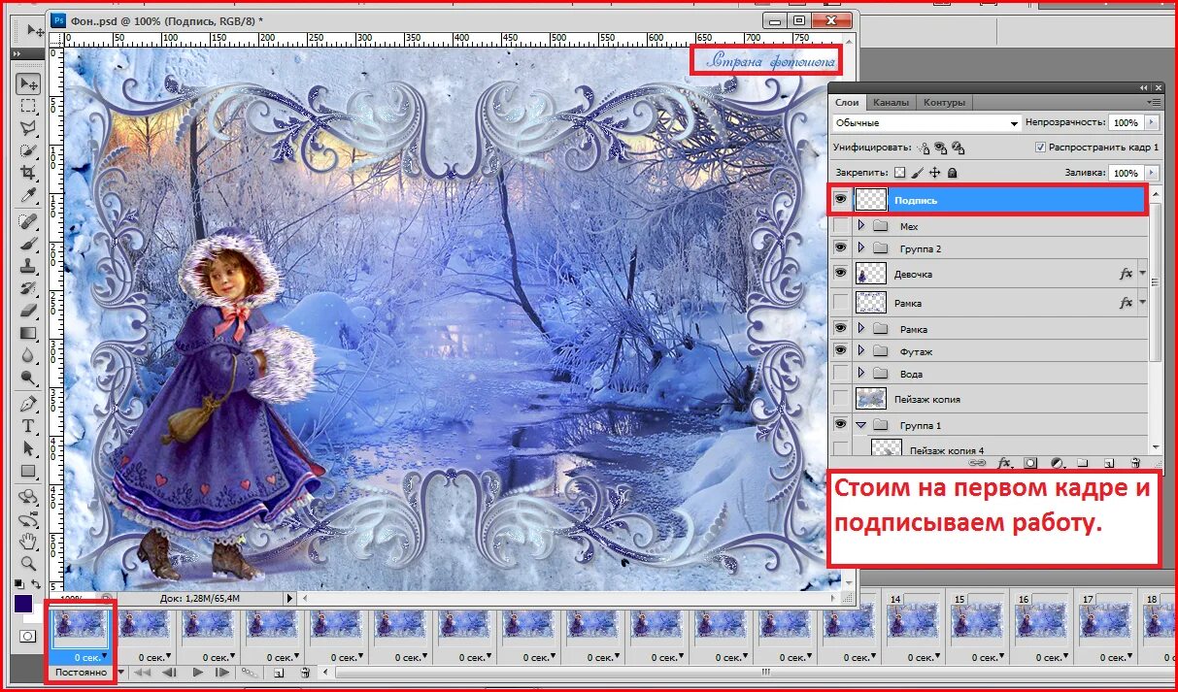Go to the next animation frame
This screenshot has height=692, width=1178.
[222, 672]
